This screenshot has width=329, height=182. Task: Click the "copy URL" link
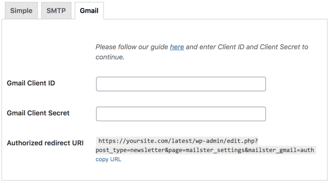tap(108, 159)
